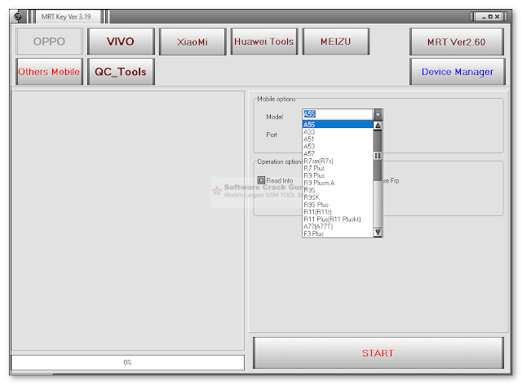Click the Model combo box field showing A5S
Viewport: 522px width, 385px height.
(x=338, y=114)
